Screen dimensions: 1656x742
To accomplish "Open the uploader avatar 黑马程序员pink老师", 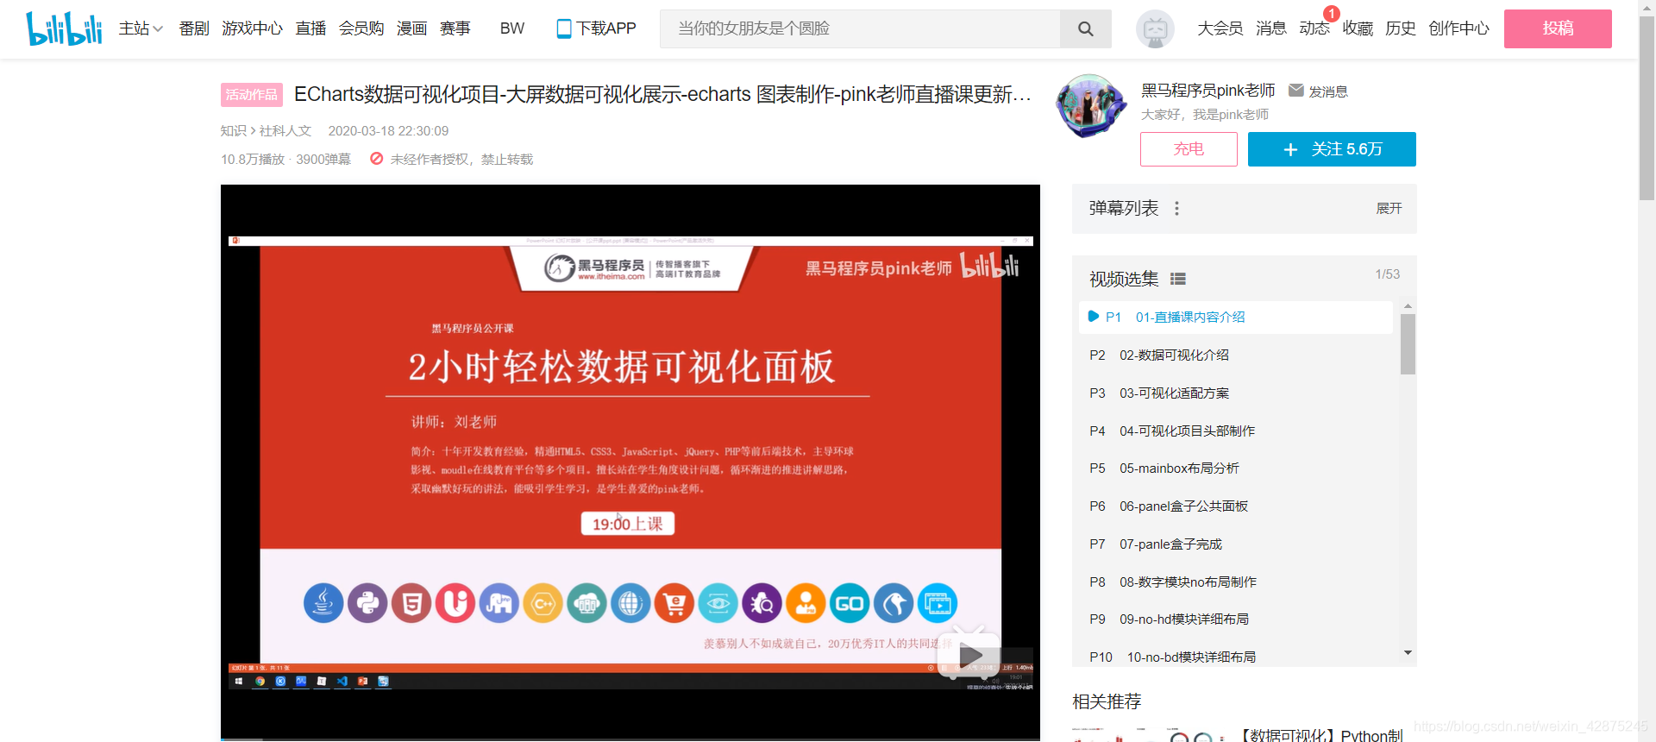I will [x=1091, y=107].
